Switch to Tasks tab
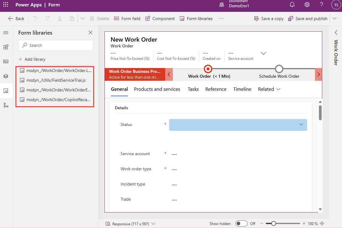The image size is (342, 228). tap(193, 89)
